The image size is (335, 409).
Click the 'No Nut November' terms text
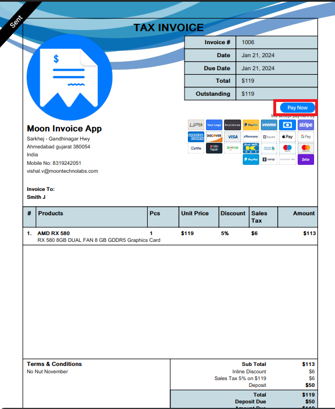48,372
